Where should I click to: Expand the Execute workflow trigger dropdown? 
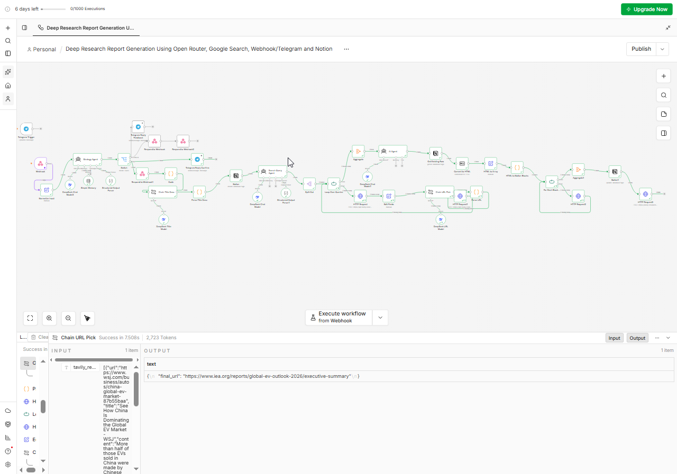[380, 318]
